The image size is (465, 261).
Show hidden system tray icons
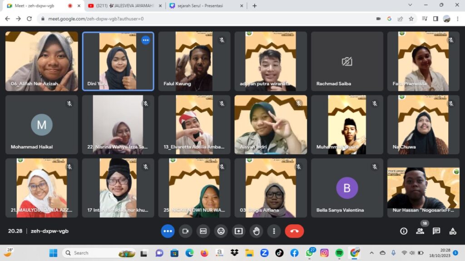pyautogui.click(x=371, y=253)
